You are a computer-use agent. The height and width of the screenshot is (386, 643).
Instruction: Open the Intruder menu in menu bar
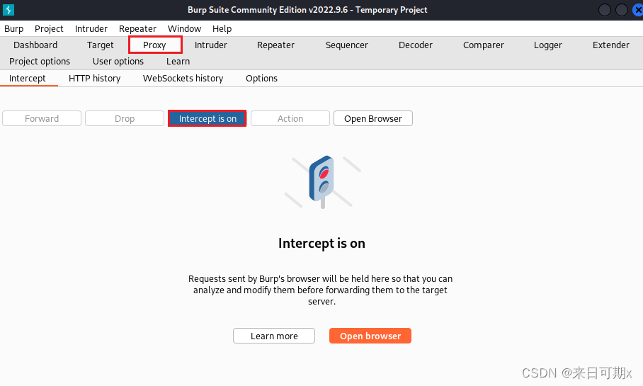pyautogui.click(x=91, y=29)
